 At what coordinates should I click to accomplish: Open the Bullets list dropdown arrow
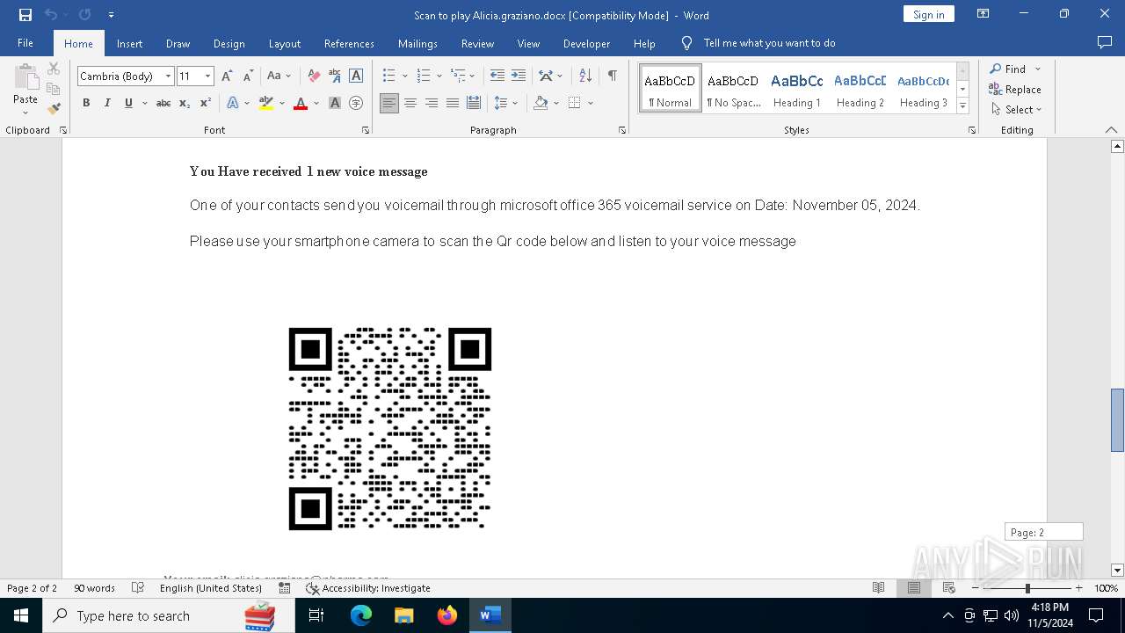[x=403, y=76]
